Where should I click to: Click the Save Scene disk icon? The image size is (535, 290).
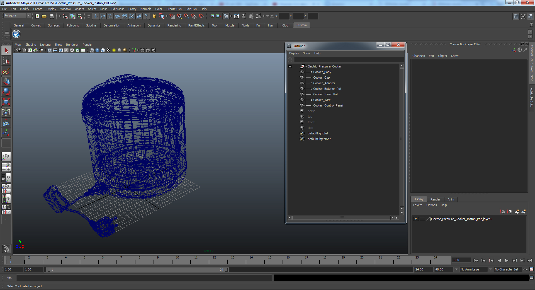click(52, 16)
